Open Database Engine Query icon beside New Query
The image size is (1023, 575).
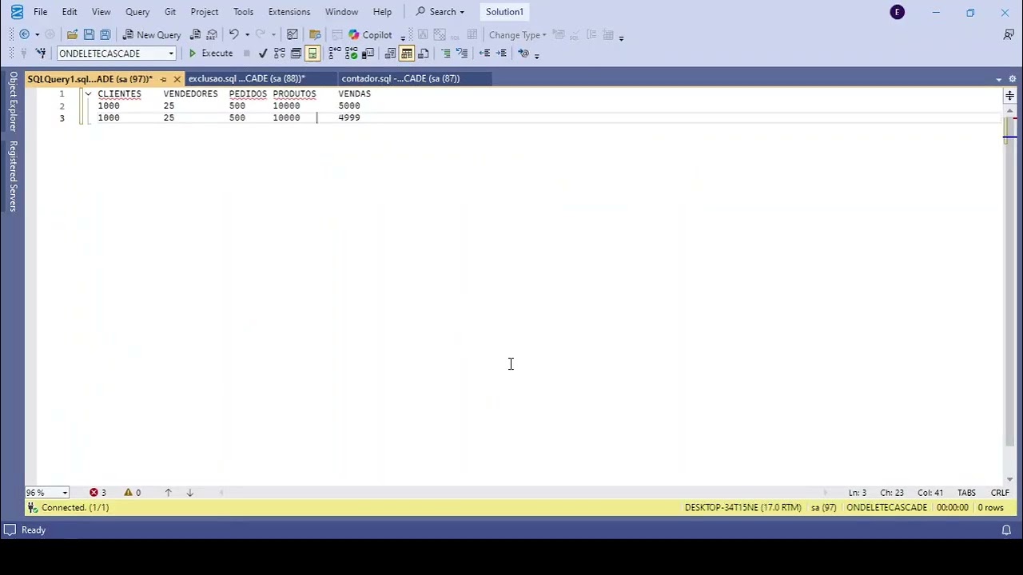coord(195,34)
